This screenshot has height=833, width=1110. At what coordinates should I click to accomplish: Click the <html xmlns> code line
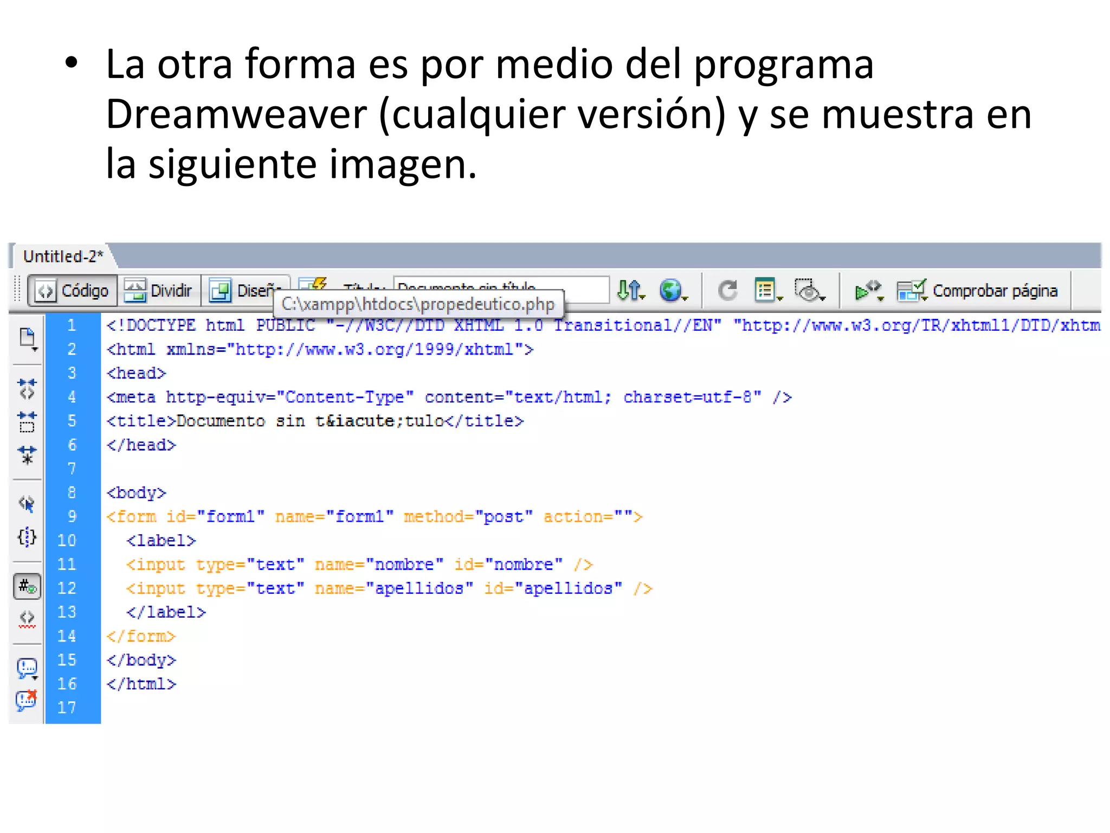pyautogui.click(x=320, y=349)
